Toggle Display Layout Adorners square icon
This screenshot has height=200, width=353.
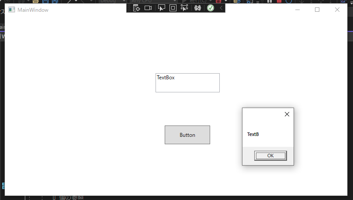(x=173, y=8)
